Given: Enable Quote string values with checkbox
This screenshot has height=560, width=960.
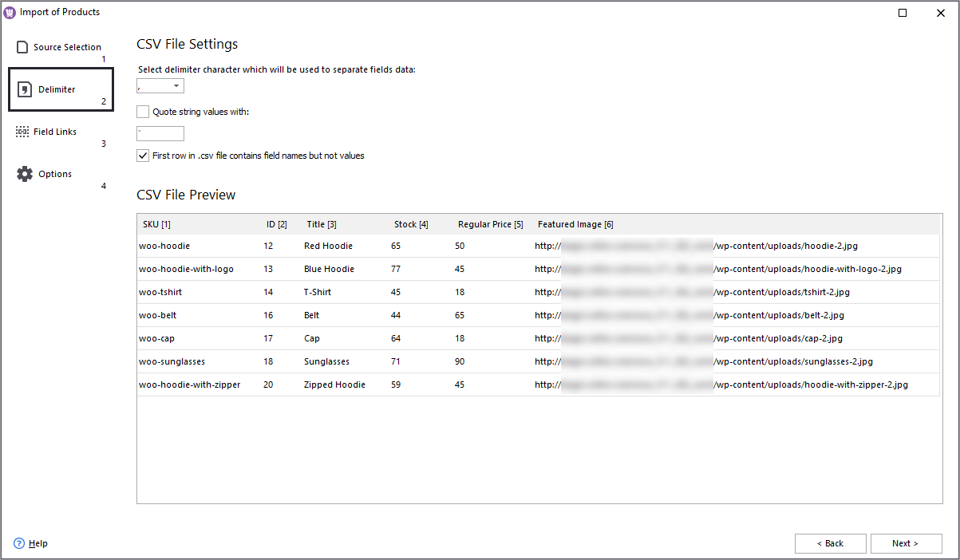Looking at the screenshot, I should point(143,112).
